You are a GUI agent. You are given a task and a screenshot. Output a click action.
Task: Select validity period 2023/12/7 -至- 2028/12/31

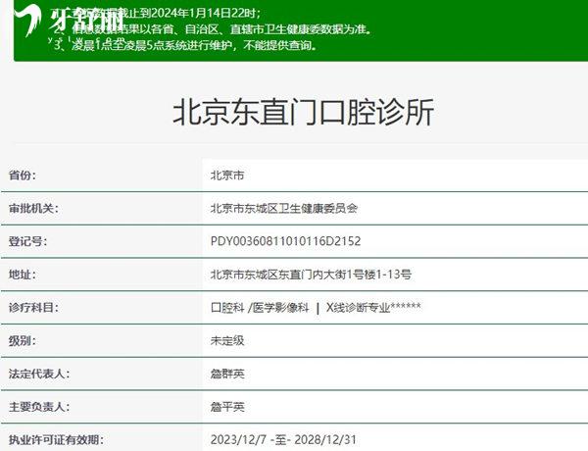click(x=283, y=440)
